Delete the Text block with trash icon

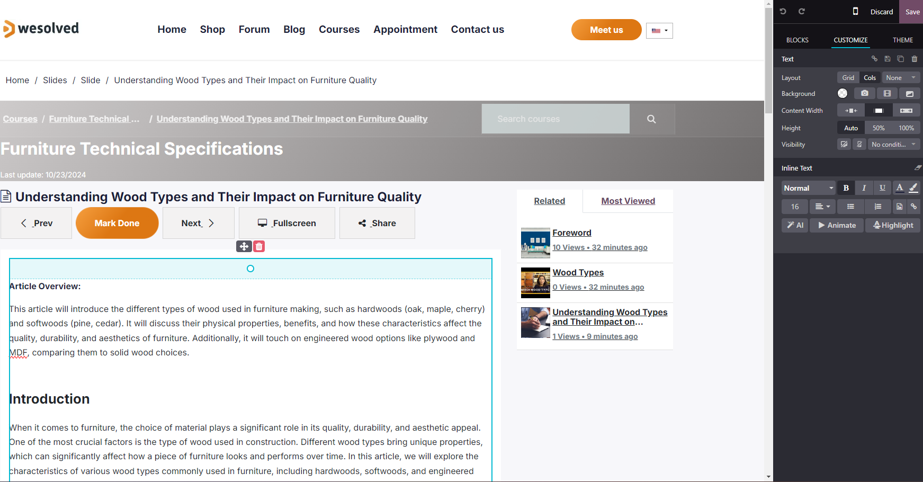(x=914, y=59)
